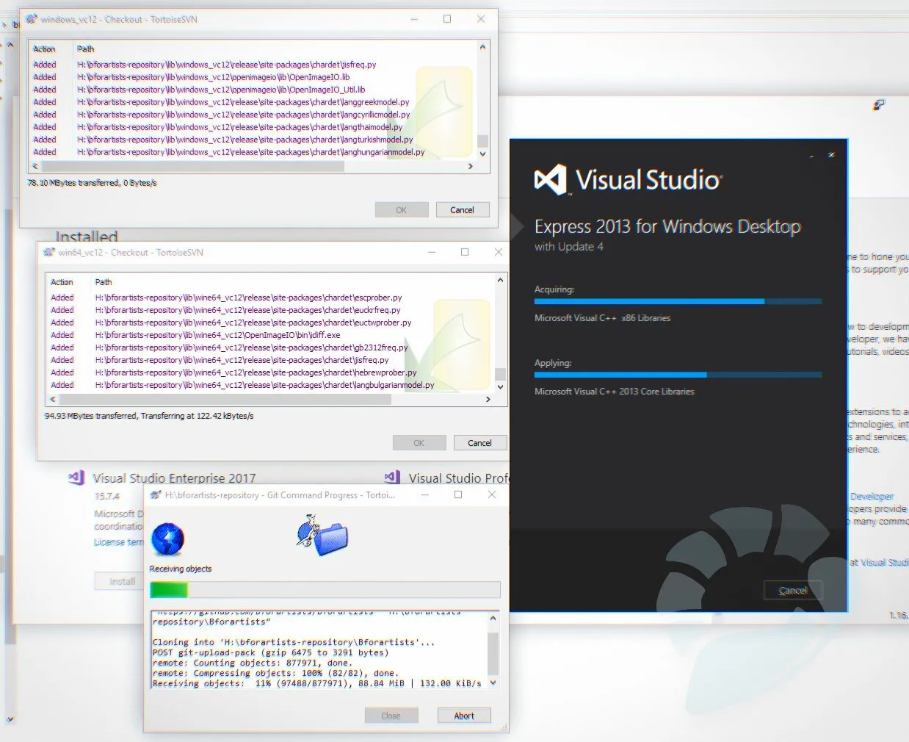Screen dimensions: 909x742
Task: Select the gb2312freq.py row
Action: coord(271,347)
